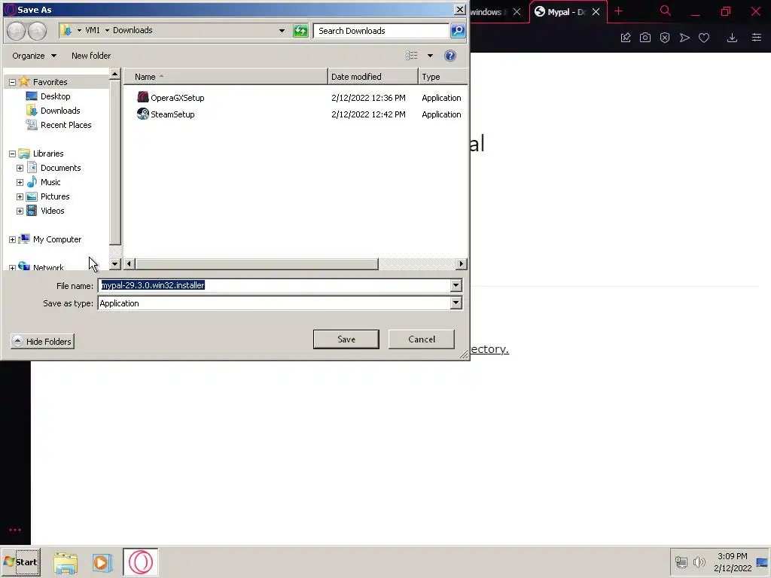
Task: Expand the Documents library node
Action: (x=20, y=168)
